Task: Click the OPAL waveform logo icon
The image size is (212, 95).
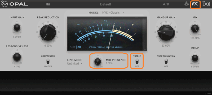Action: (5, 4)
